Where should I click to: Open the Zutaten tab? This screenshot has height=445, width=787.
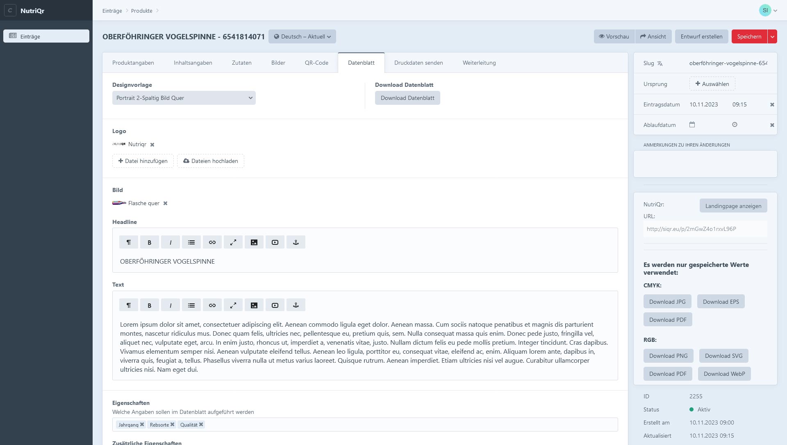(241, 63)
